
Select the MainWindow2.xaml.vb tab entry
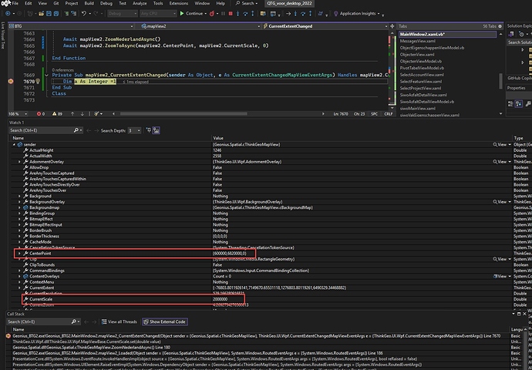tap(447, 34)
